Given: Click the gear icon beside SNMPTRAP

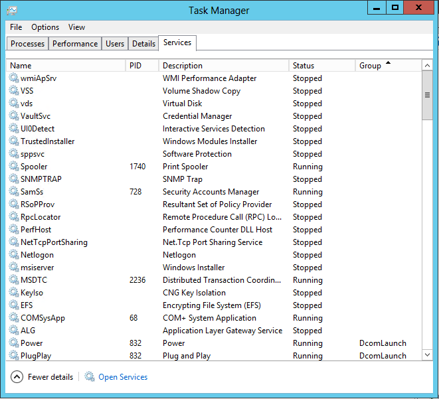Looking at the screenshot, I should coord(14,178).
